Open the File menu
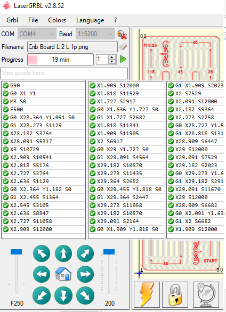The width and height of the screenshot is (226, 312). pos(33,20)
